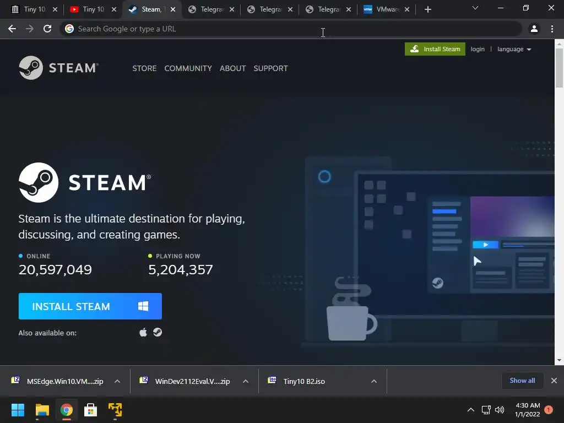Open the STORE menu item

(144, 68)
